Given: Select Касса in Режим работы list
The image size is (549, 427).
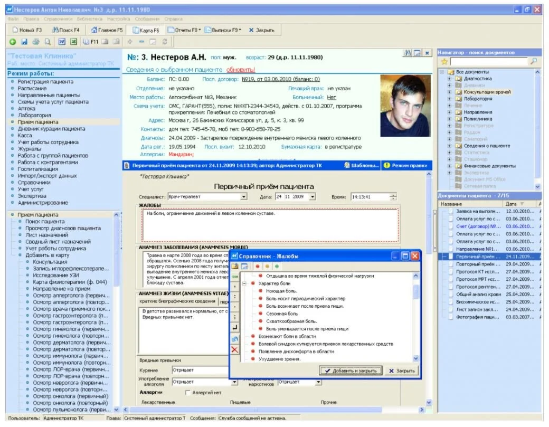Looking at the screenshot, I should [x=24, y=136].
